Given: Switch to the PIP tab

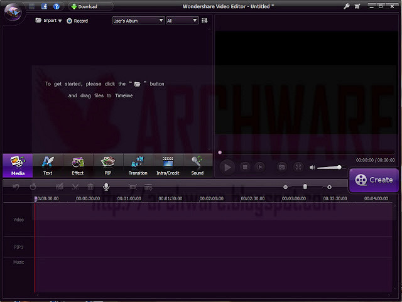Looking at the screenshot, I should coord(108,166).
